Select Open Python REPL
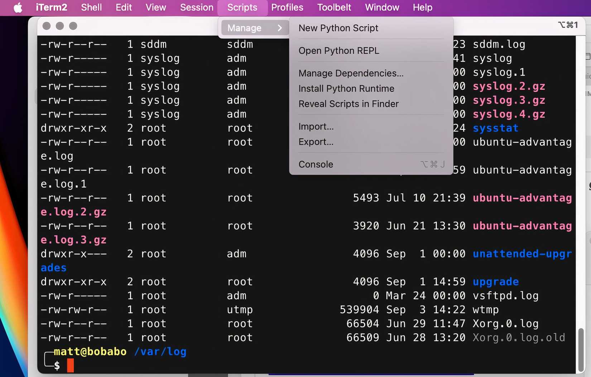This screenshot has height=377, width=591. [339, 51]
